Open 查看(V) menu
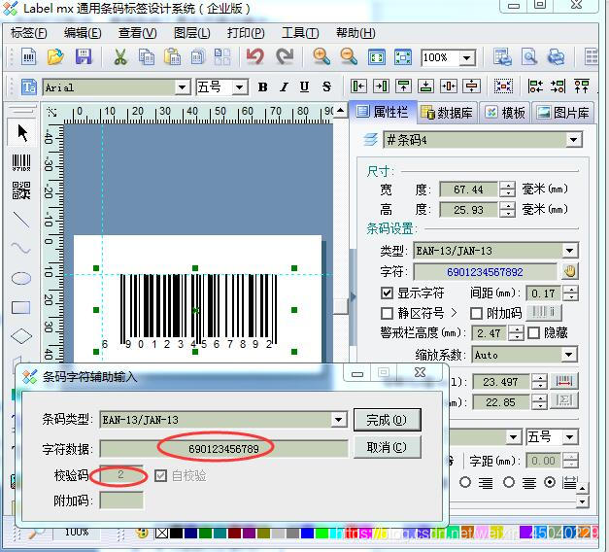 (138, 33)
